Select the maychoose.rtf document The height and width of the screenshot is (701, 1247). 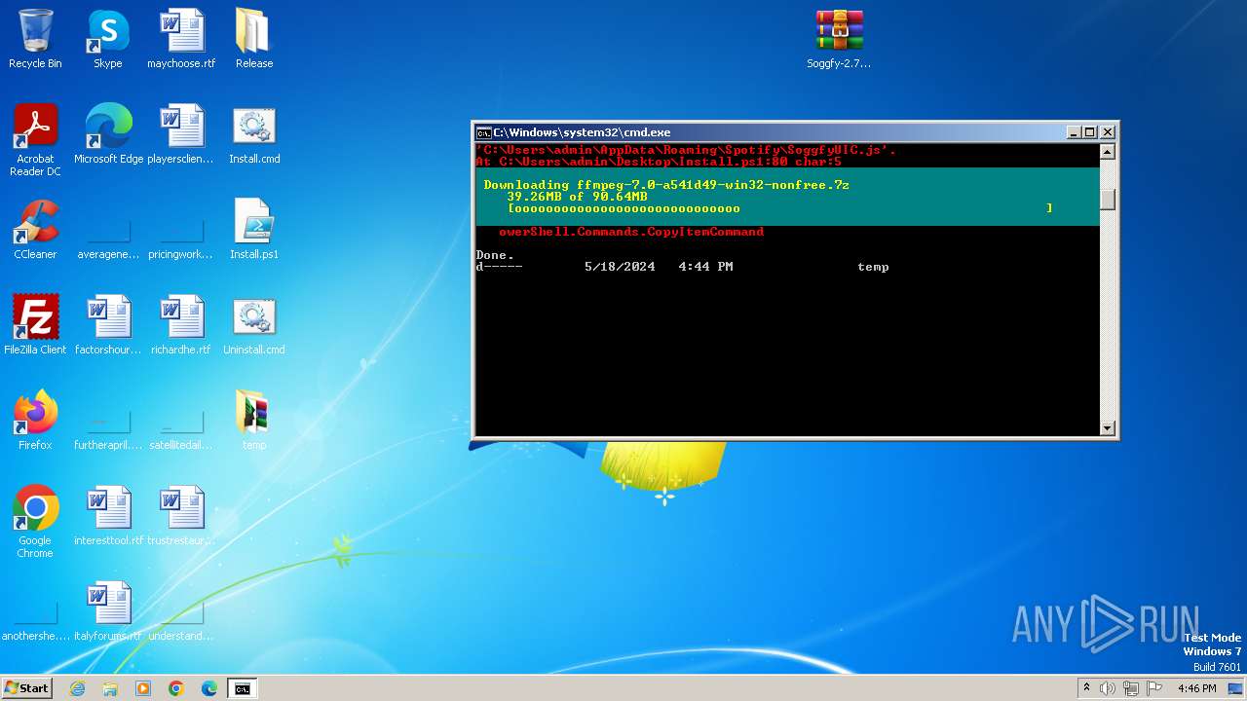pyautogui.click(x=181, y=39)
